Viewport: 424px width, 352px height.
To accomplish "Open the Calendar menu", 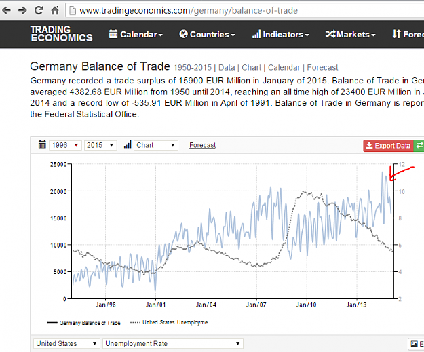I will coord(136,35).
